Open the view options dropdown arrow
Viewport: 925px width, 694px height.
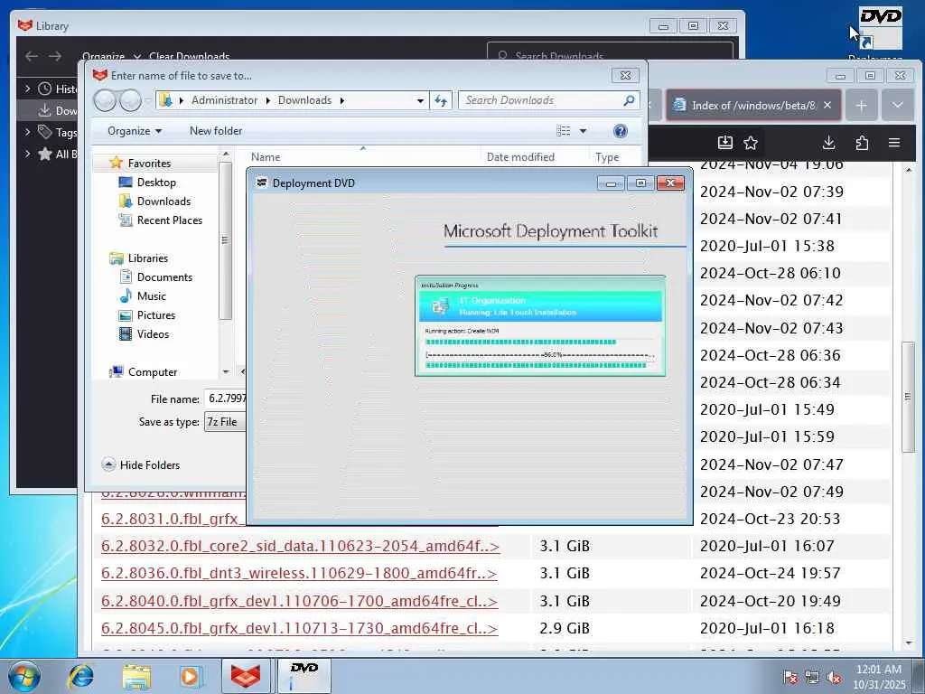[583, 131]
